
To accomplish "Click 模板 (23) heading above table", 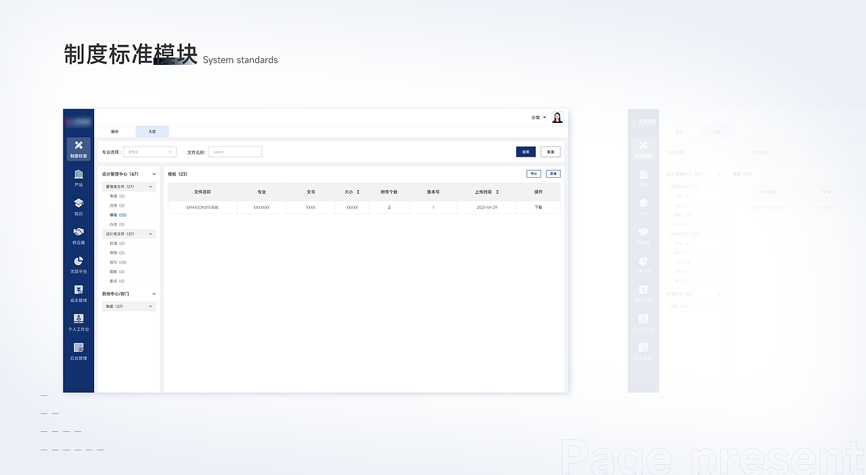I will click(x=178, y=174).
